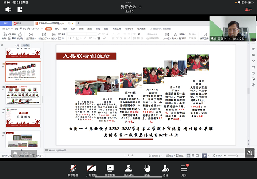Click the print icon in the quick toolbar
The image size is (257, 179).
25,29
